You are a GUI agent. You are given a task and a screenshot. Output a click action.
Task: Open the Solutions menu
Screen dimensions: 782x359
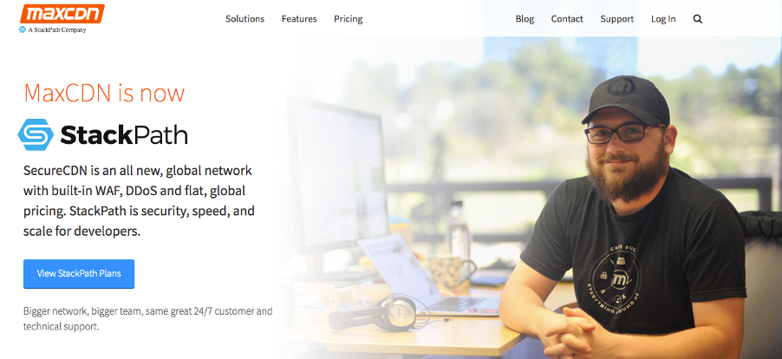point(244,19)
